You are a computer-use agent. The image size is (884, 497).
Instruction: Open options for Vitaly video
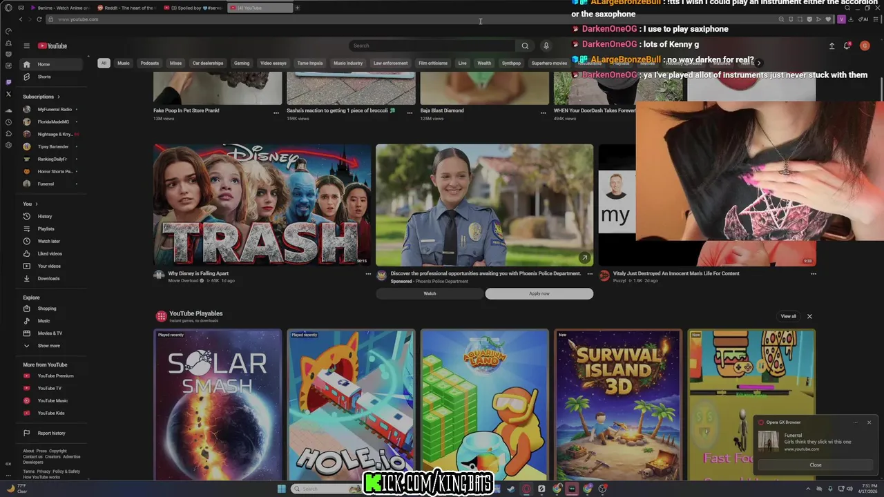[813, 273]
